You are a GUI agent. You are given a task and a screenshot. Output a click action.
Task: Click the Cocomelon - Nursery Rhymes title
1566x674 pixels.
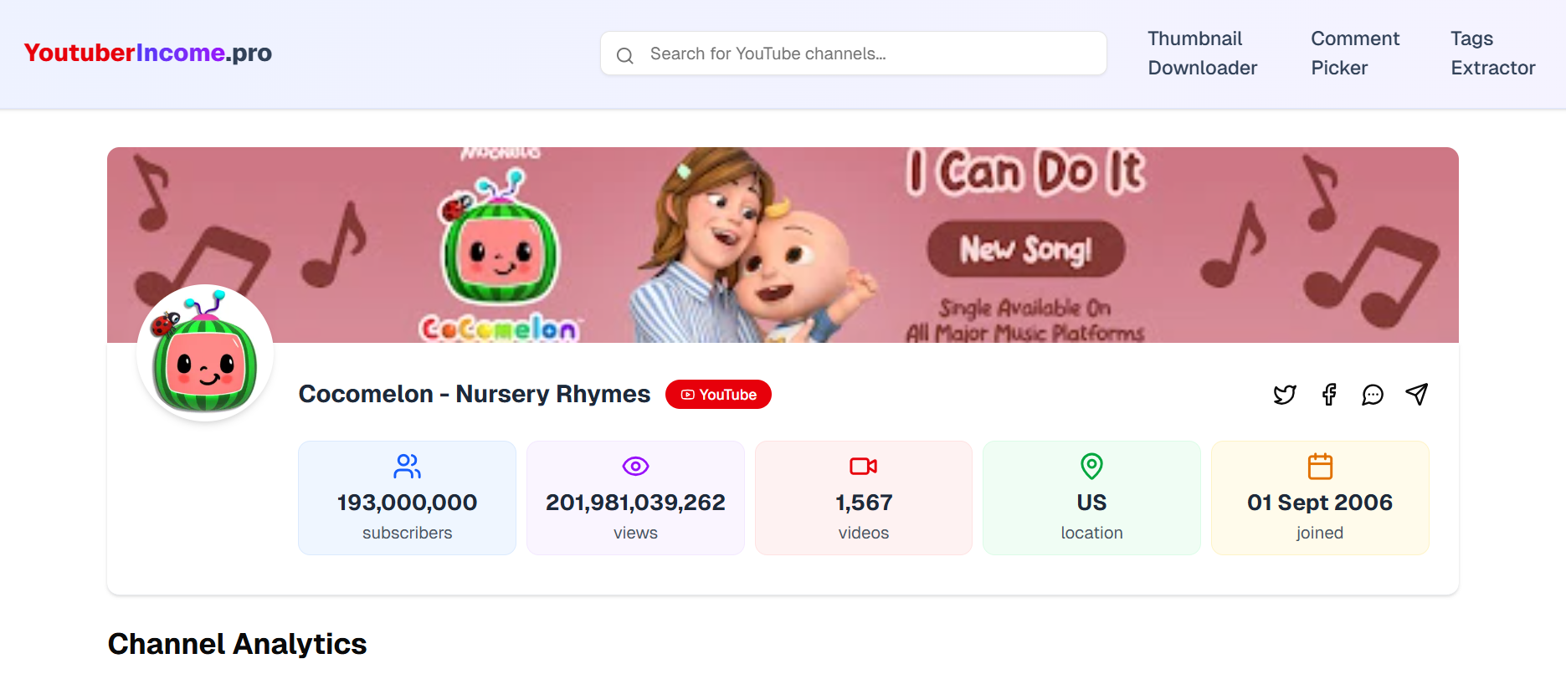(475, 394)
